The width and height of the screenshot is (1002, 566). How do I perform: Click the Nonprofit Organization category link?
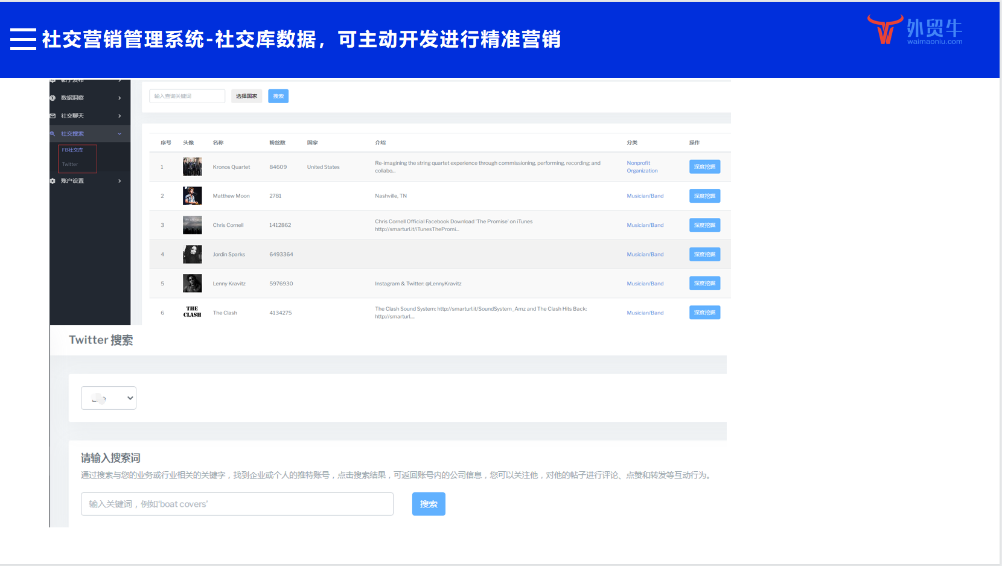point(642,167)
